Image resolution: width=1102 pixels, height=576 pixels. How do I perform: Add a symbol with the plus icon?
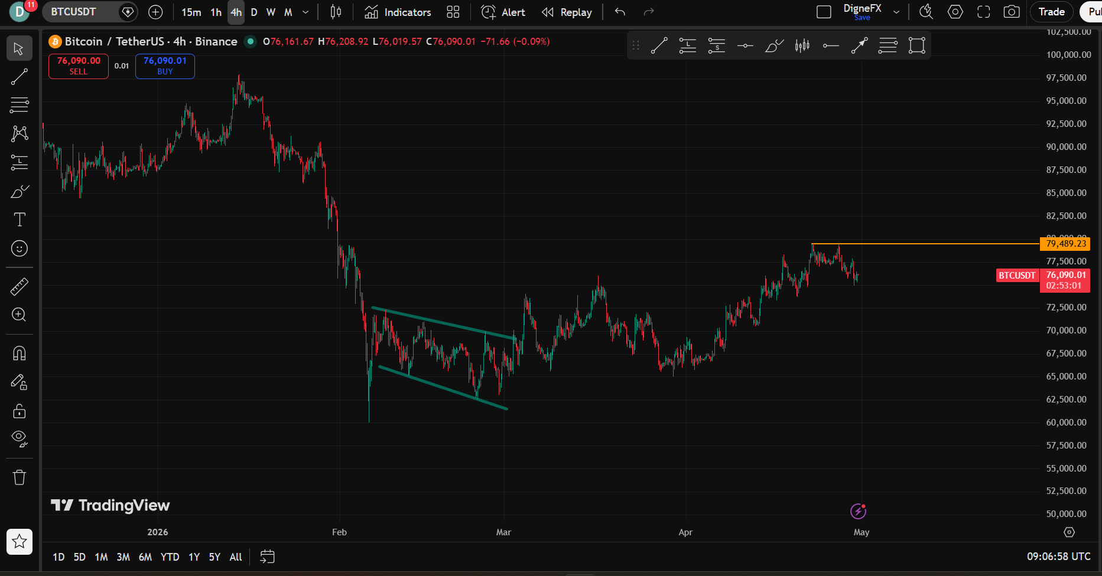point(155,12)
